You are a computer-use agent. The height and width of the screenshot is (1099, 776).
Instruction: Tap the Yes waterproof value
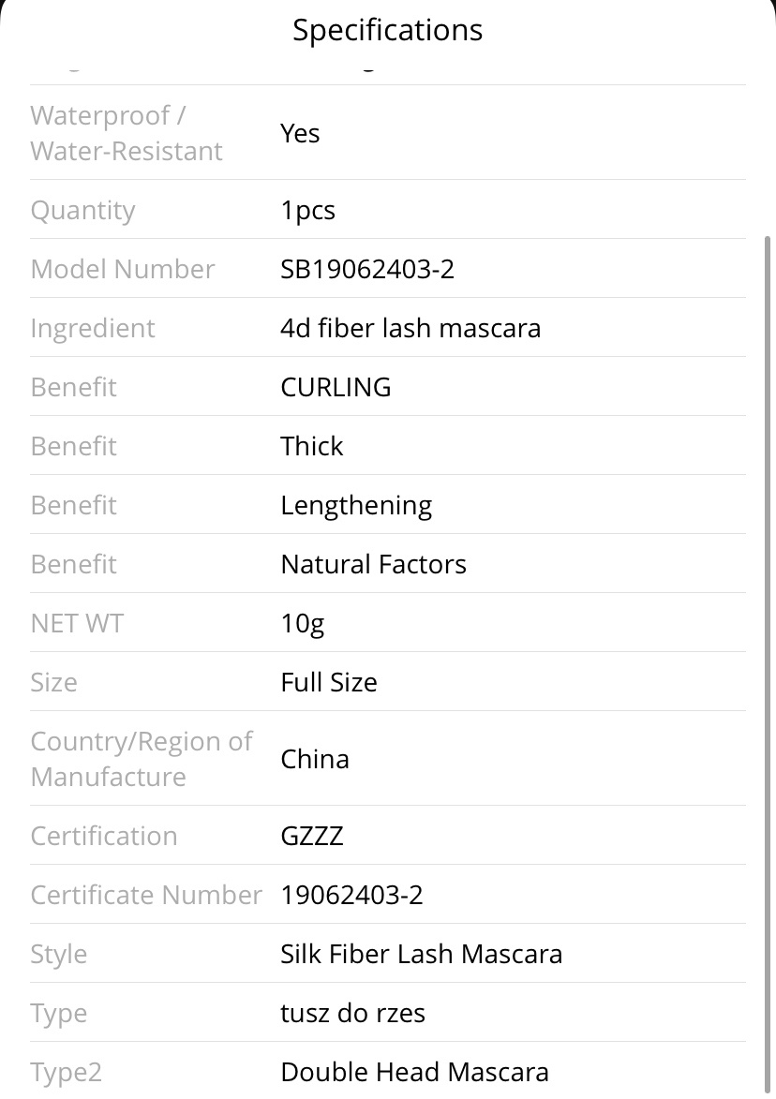point(300,133)
